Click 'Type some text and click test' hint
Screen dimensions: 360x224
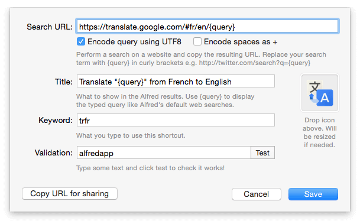coord(150,168)
